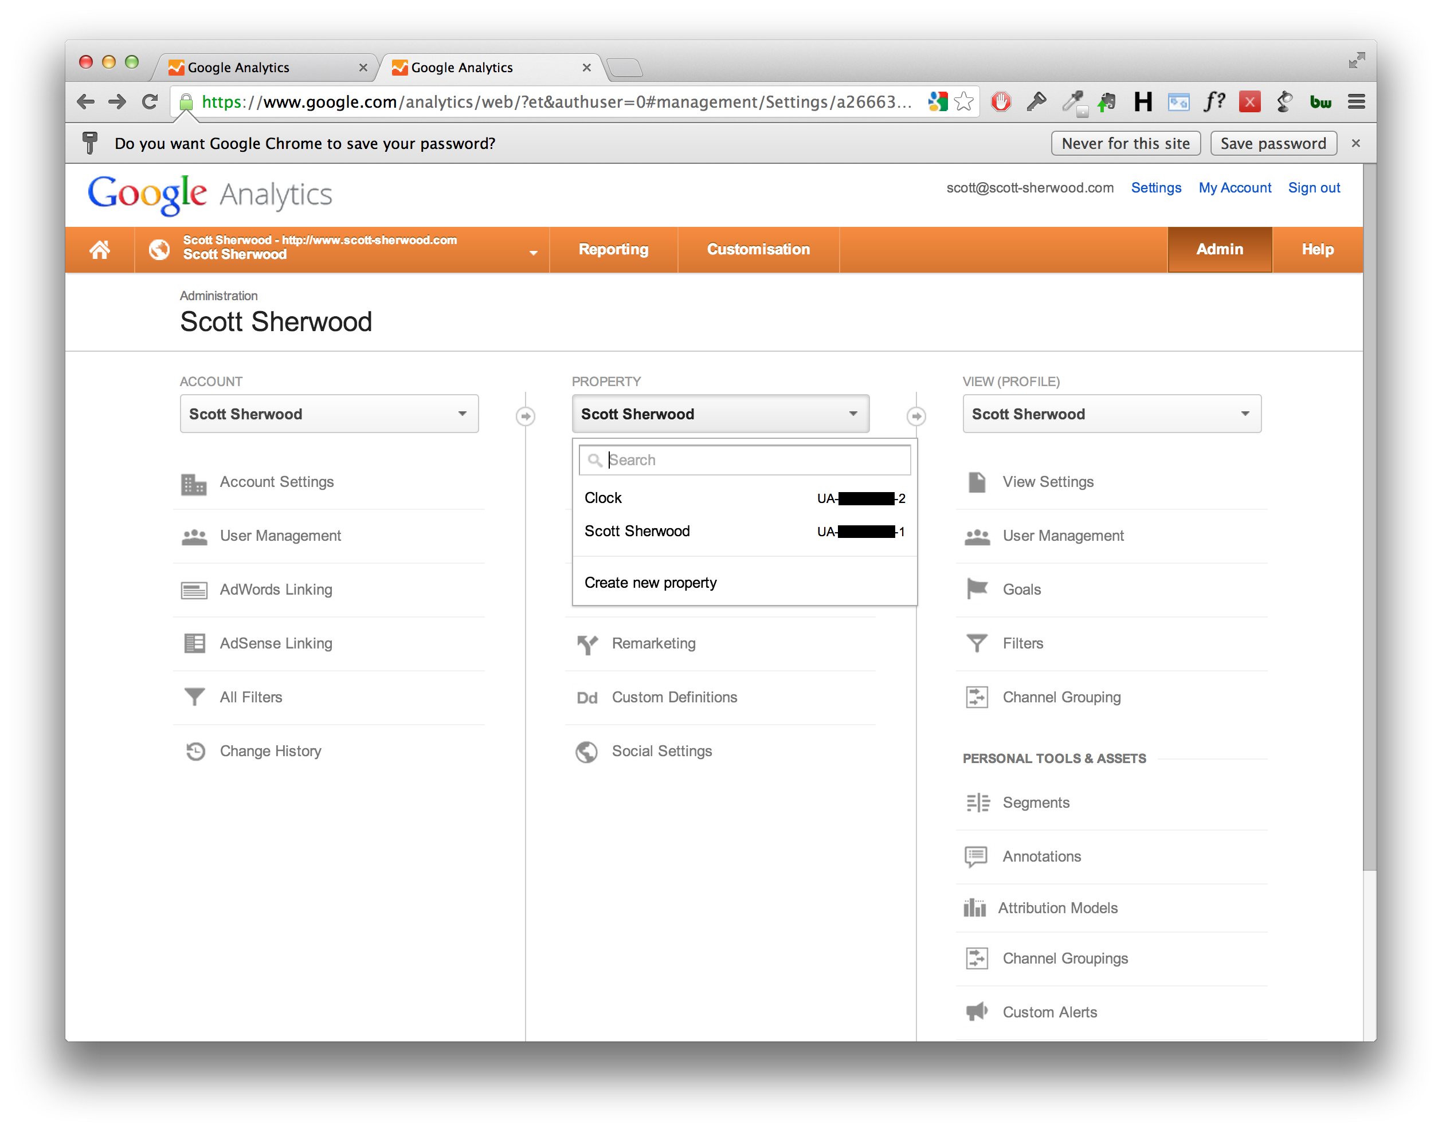Choose Create new property option
The width and height of the screenshot is (1442, 1132).
coord(651,583)
